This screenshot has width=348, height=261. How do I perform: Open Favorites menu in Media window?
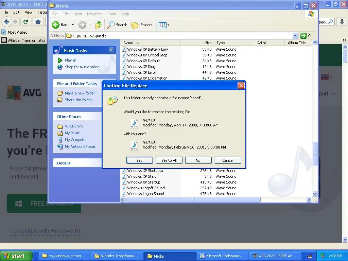click(x=94, y=14)
